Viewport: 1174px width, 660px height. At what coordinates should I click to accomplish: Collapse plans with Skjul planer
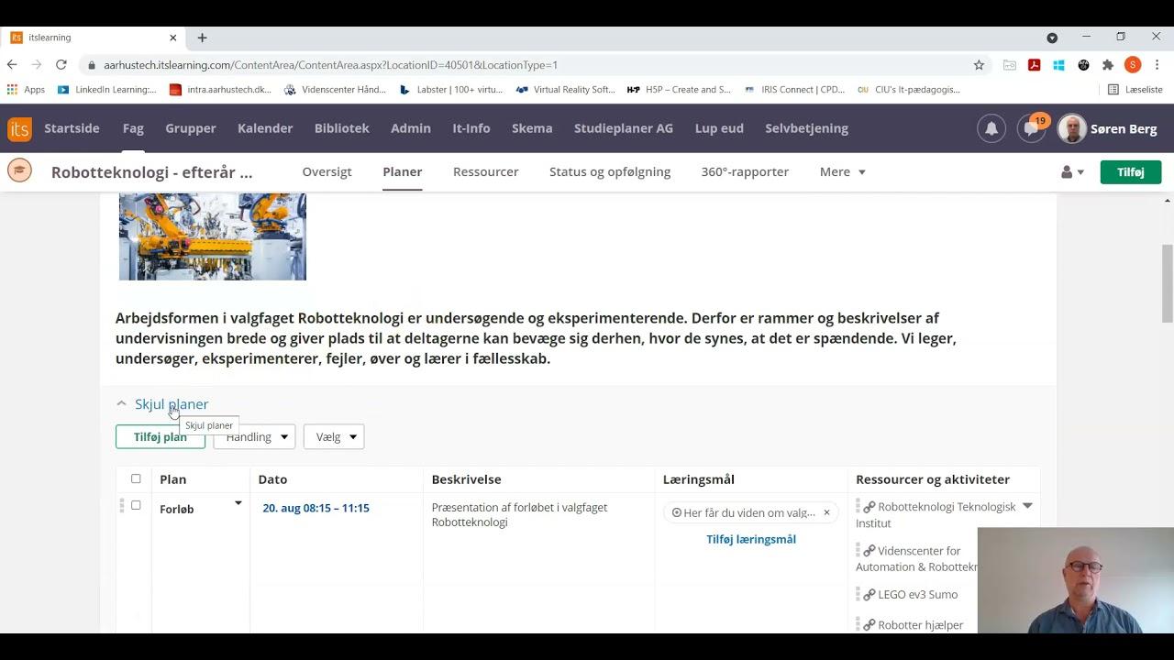pos(171,404)
